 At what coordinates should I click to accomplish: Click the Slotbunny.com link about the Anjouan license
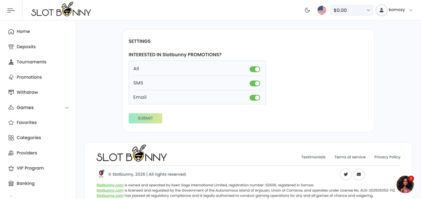110,190
